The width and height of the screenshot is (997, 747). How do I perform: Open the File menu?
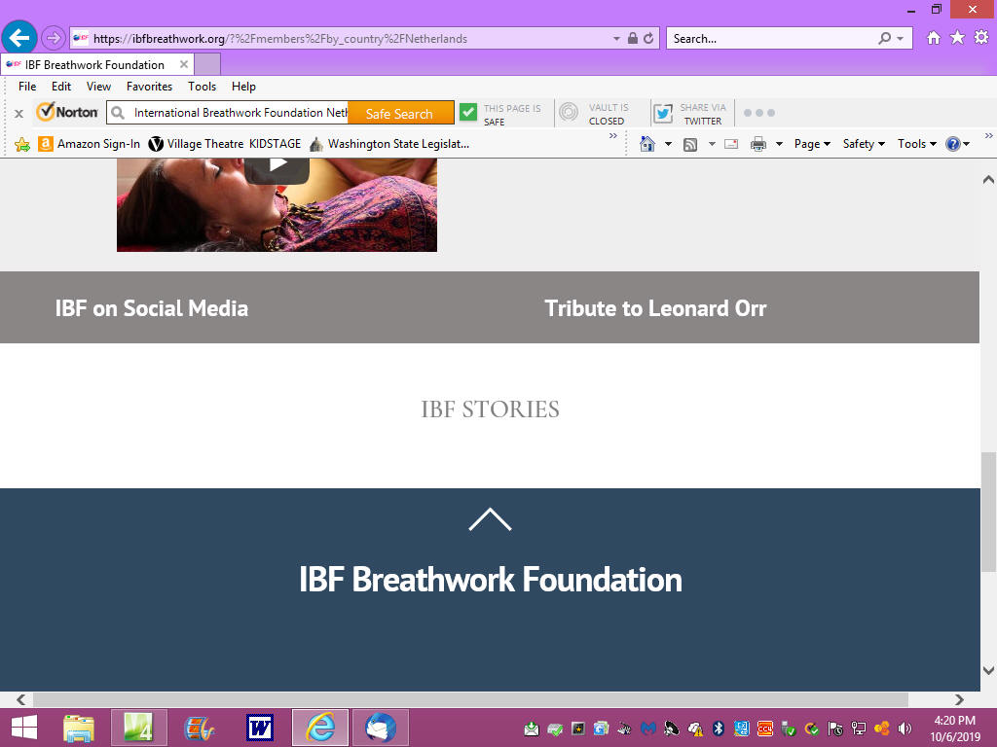pyautogui.click(x=27, y=87)
